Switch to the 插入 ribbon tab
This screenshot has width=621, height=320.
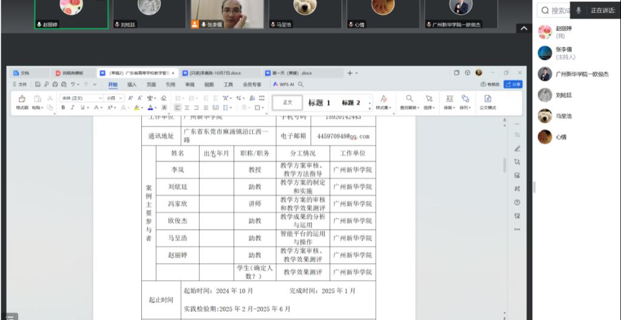pyautogui.click(x=132, y=85)
